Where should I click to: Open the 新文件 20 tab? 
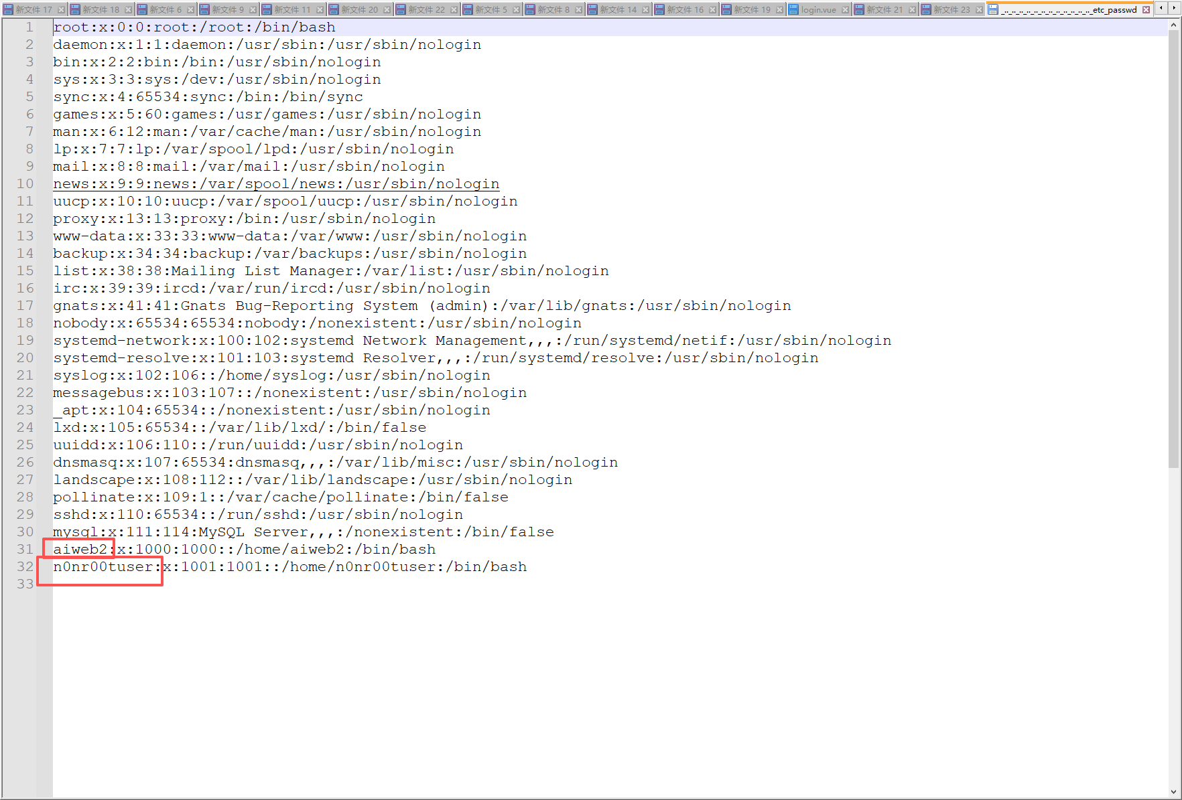coord(359,10)
